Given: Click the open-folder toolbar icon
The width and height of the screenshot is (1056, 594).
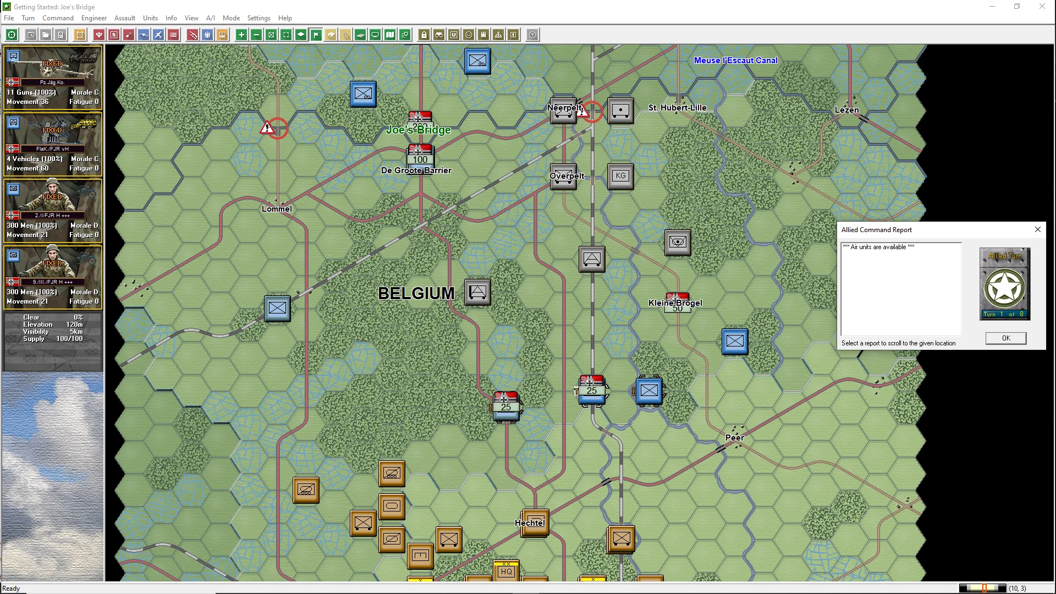Looking at the screenshot, I should pyautogui.click(x=46, y=35).
